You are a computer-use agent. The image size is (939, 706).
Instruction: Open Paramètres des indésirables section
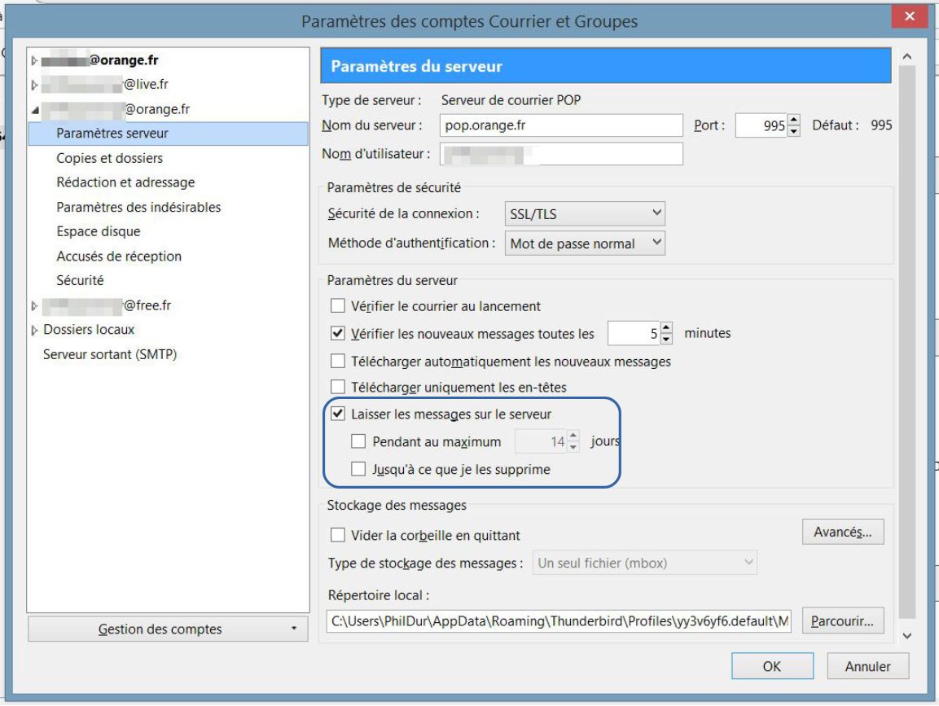(138, 207)
